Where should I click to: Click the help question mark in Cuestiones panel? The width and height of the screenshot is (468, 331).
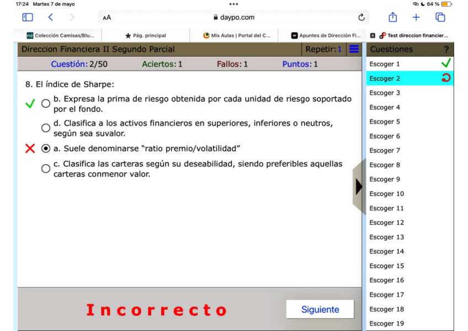446,49
